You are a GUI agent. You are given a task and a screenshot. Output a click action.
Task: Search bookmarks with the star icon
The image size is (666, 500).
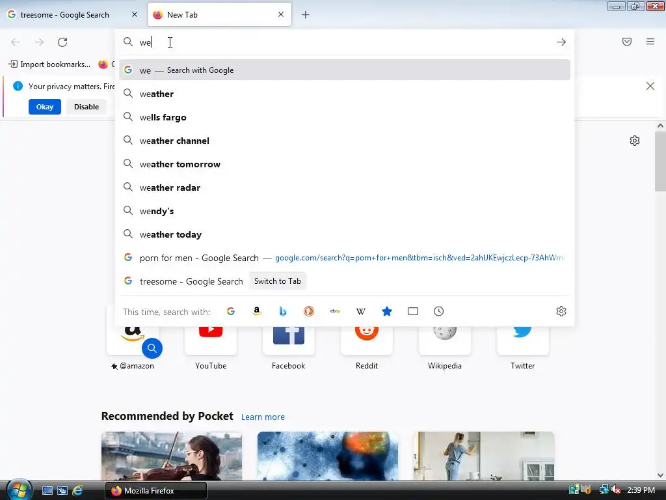(386, 311)
